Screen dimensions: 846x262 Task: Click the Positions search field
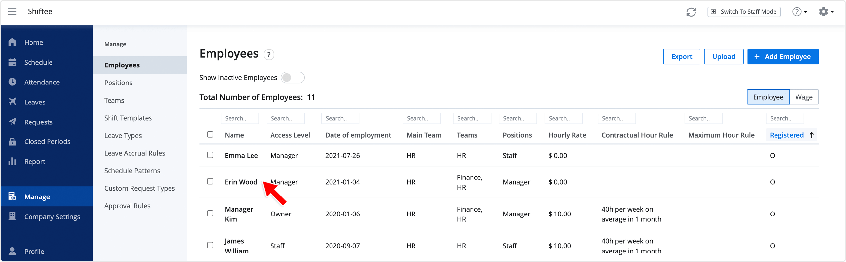tap(517, 118)
